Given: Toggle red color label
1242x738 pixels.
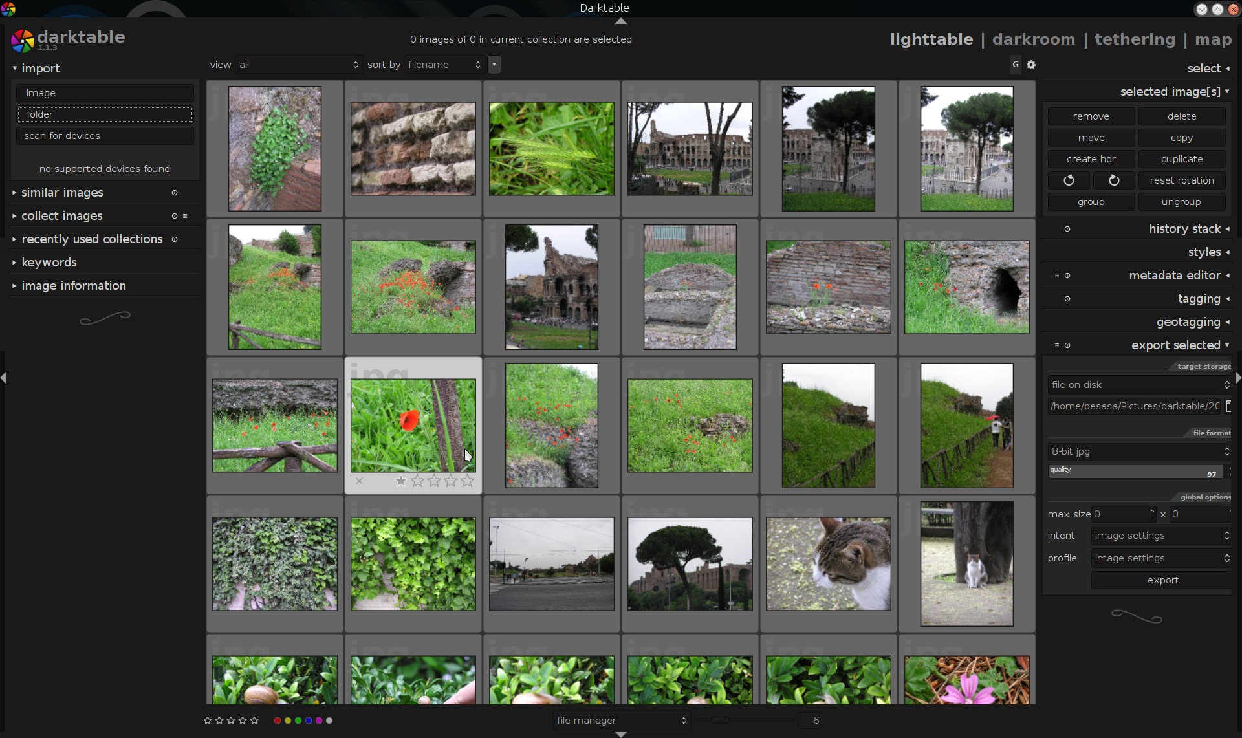Looking at the screenshot, I should click(278, 721).
